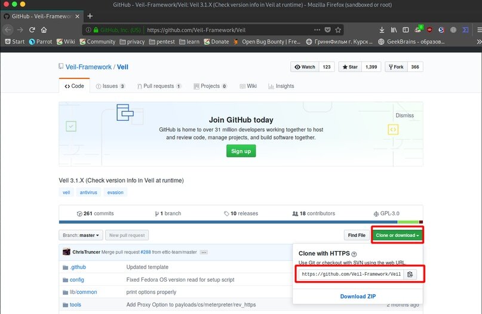
Task: Open the GPL-3.0 license link
Action: [x=386, y=214]
